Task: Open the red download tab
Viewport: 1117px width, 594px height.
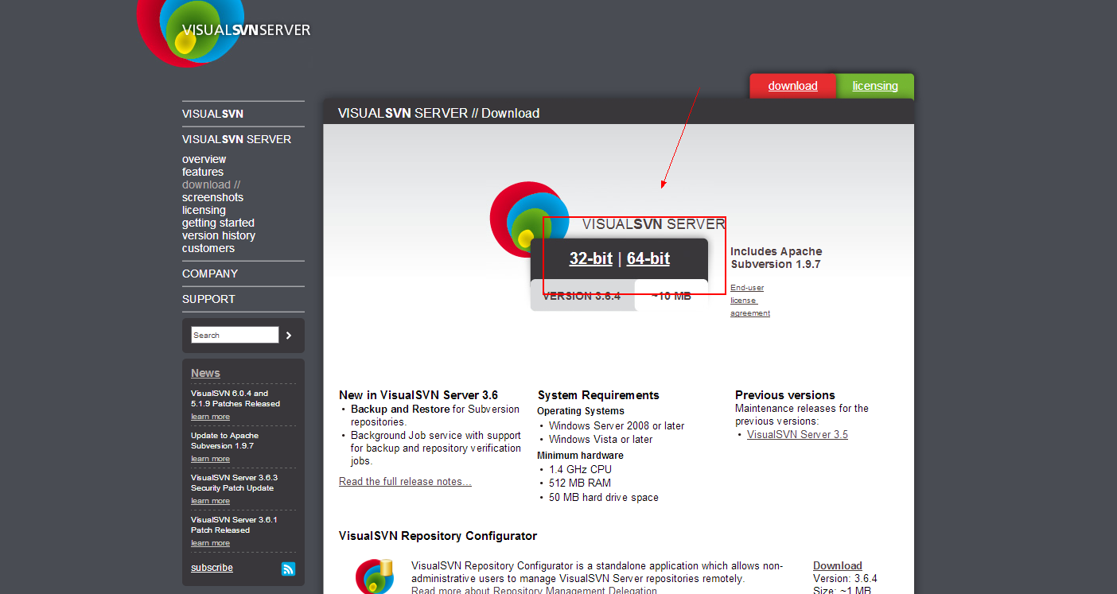Action: tap(792, 86)
